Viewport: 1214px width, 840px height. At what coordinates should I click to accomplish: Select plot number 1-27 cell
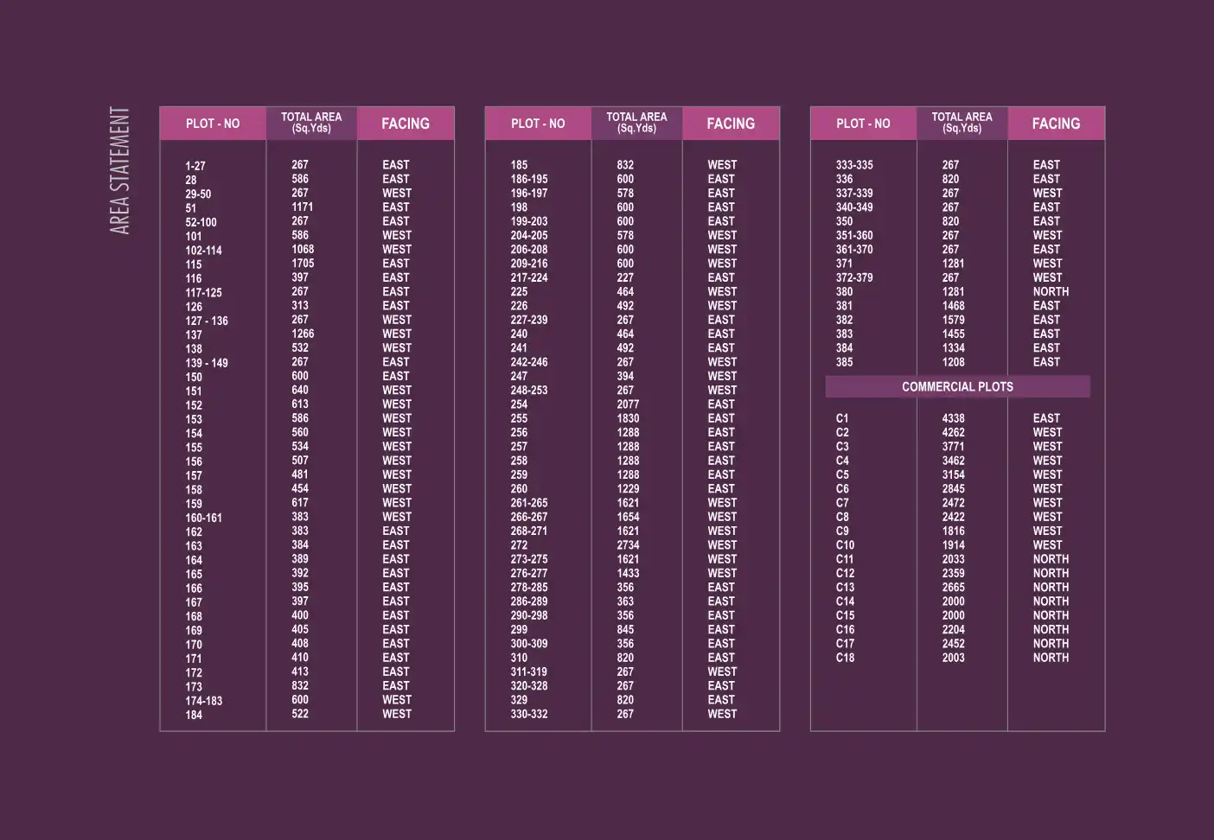coord(195,166)
